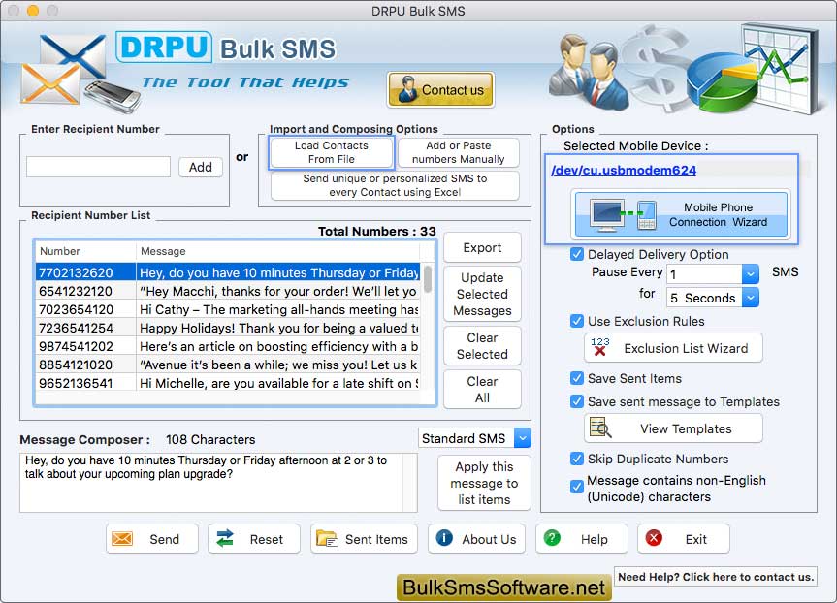Screen dimensions: 837x603
Task: Click the Sent Items label
Action: 376,539
